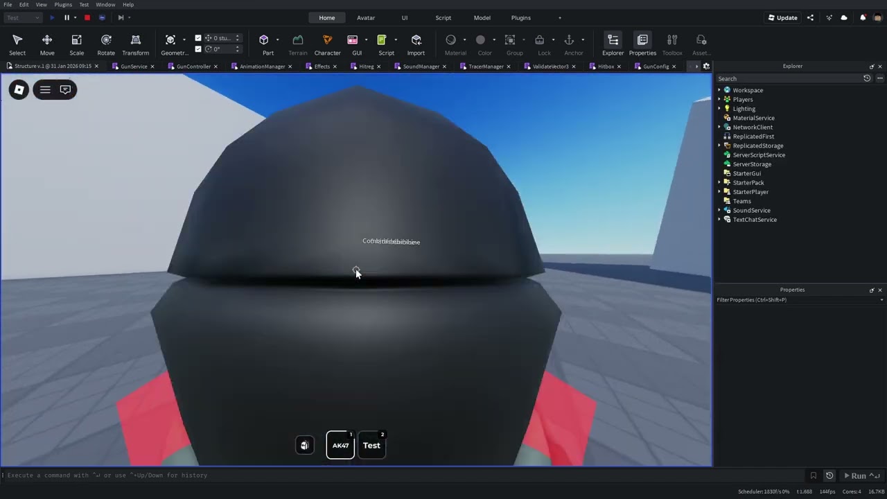This screenshot has width=887, height=499.
Task: Stop the running playtest
Action: [87, 17]
